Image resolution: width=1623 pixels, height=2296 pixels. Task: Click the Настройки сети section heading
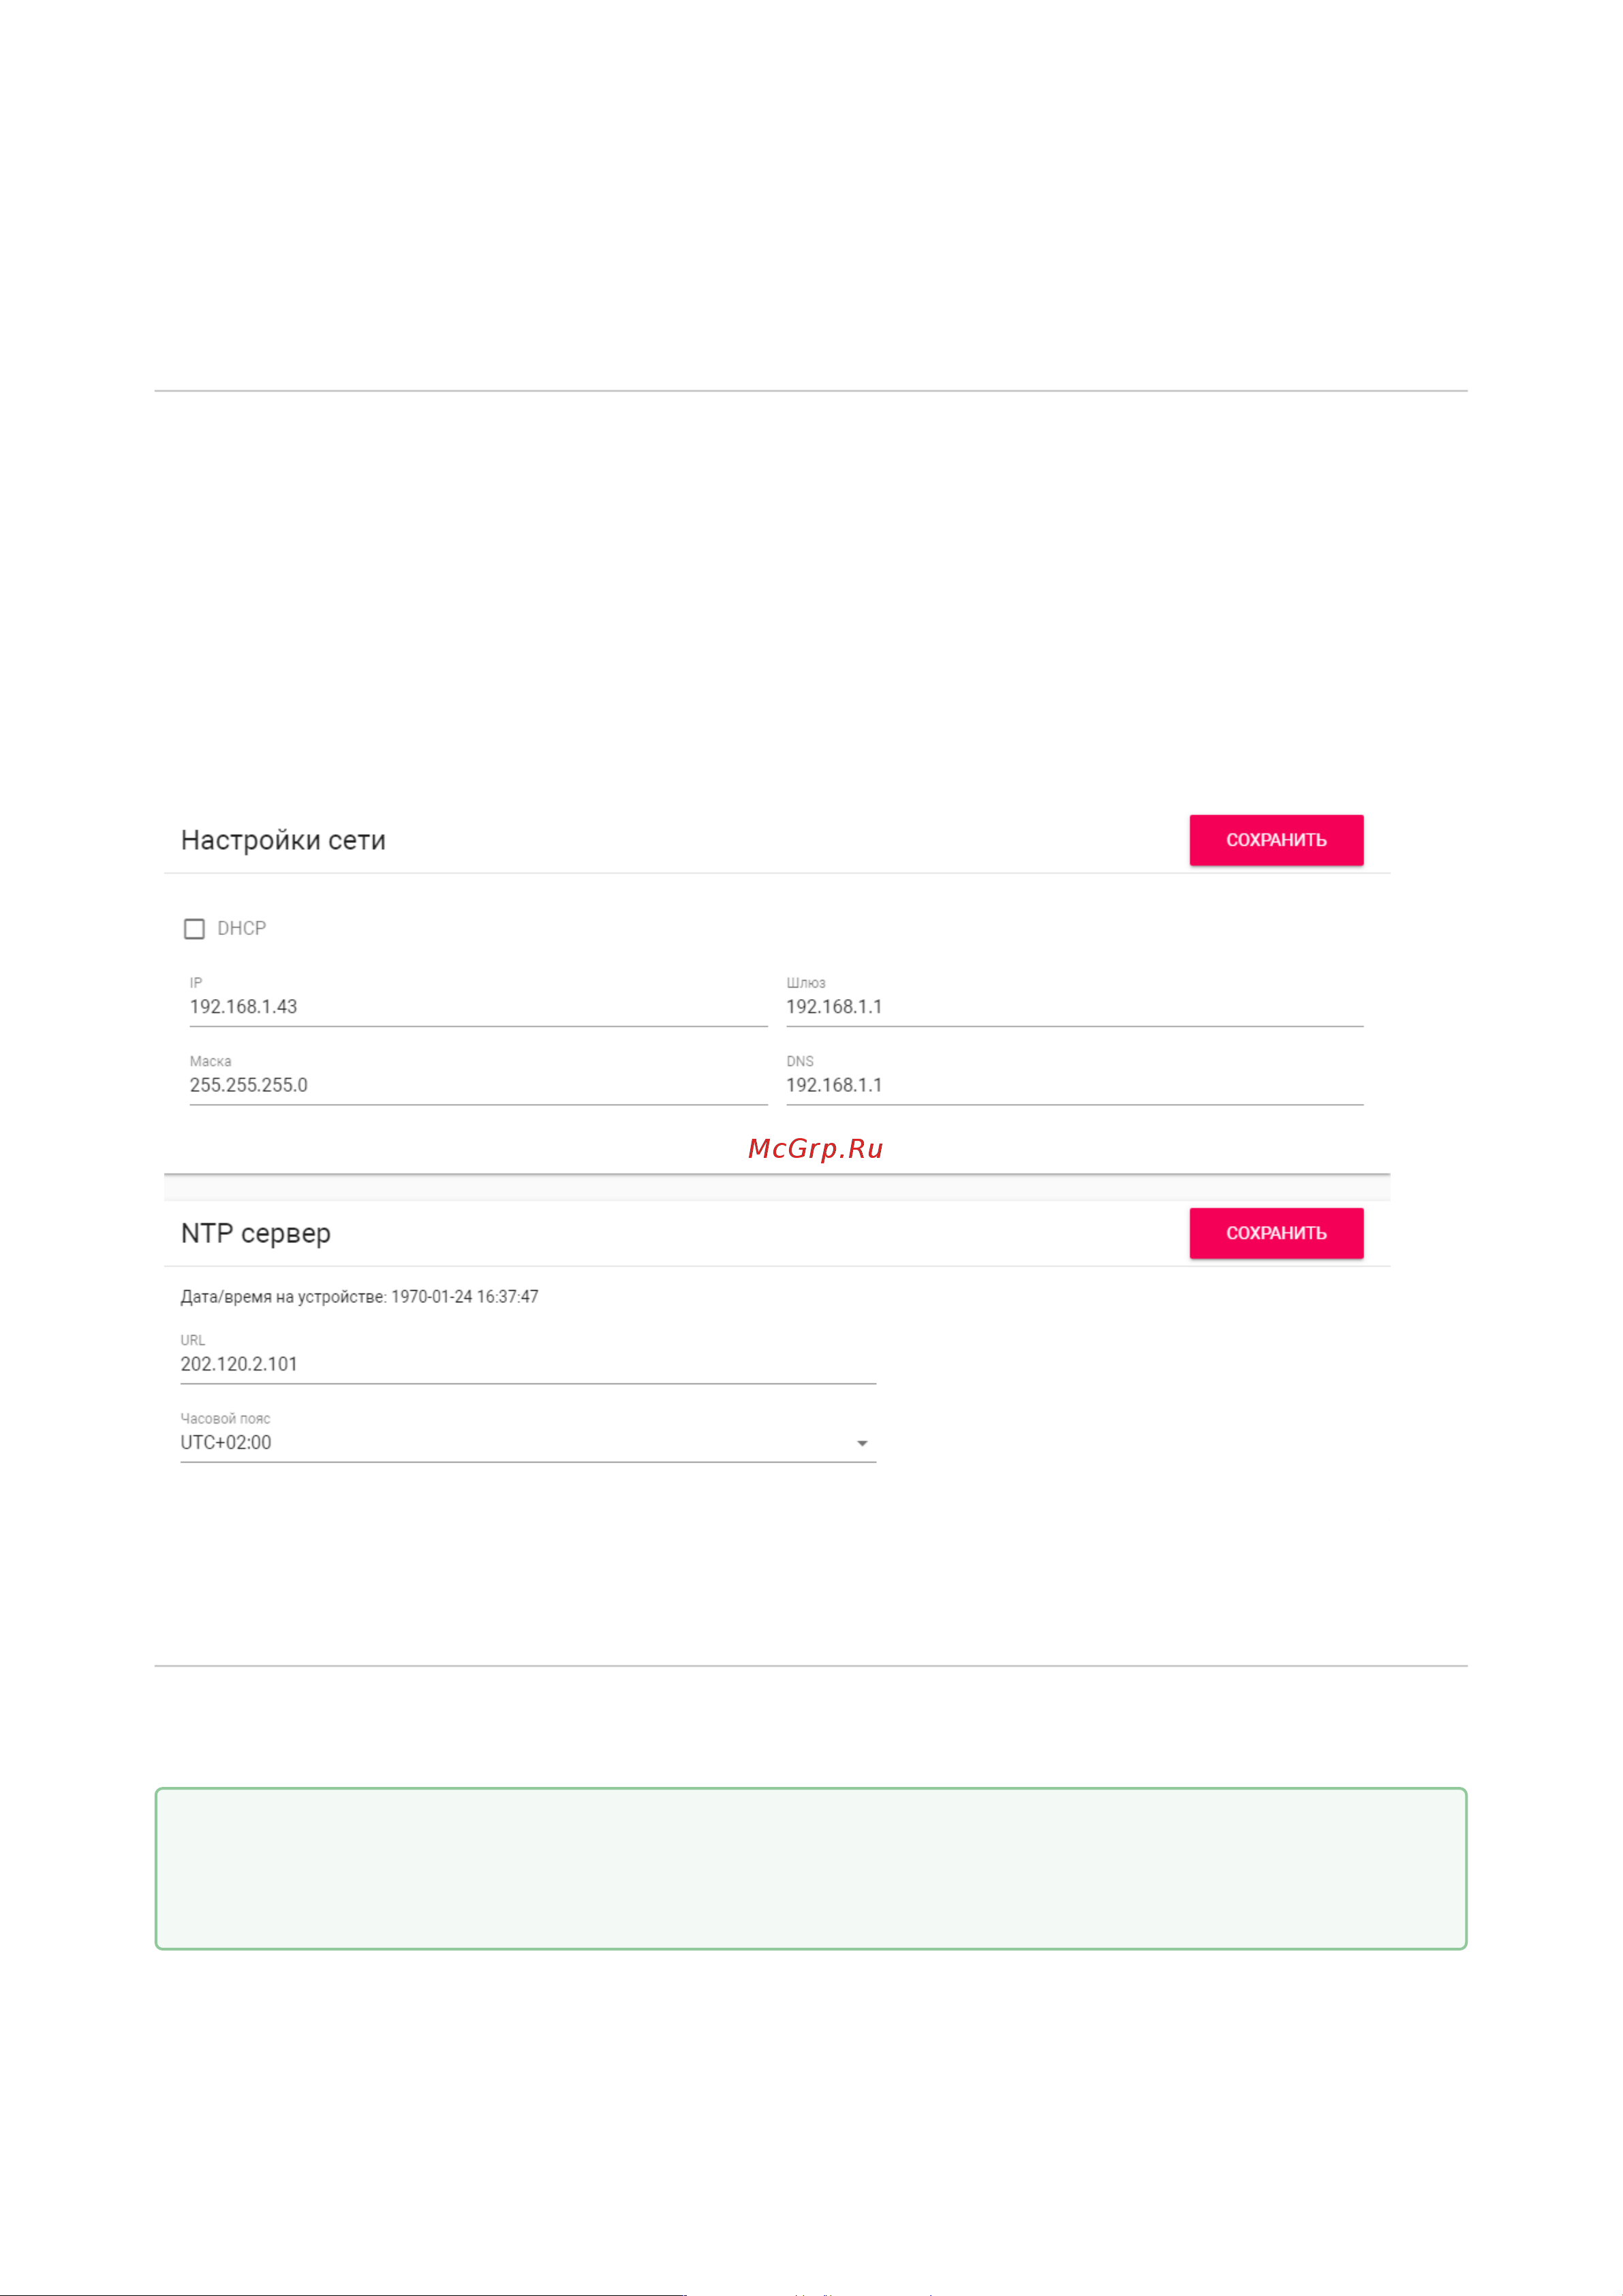283,840
